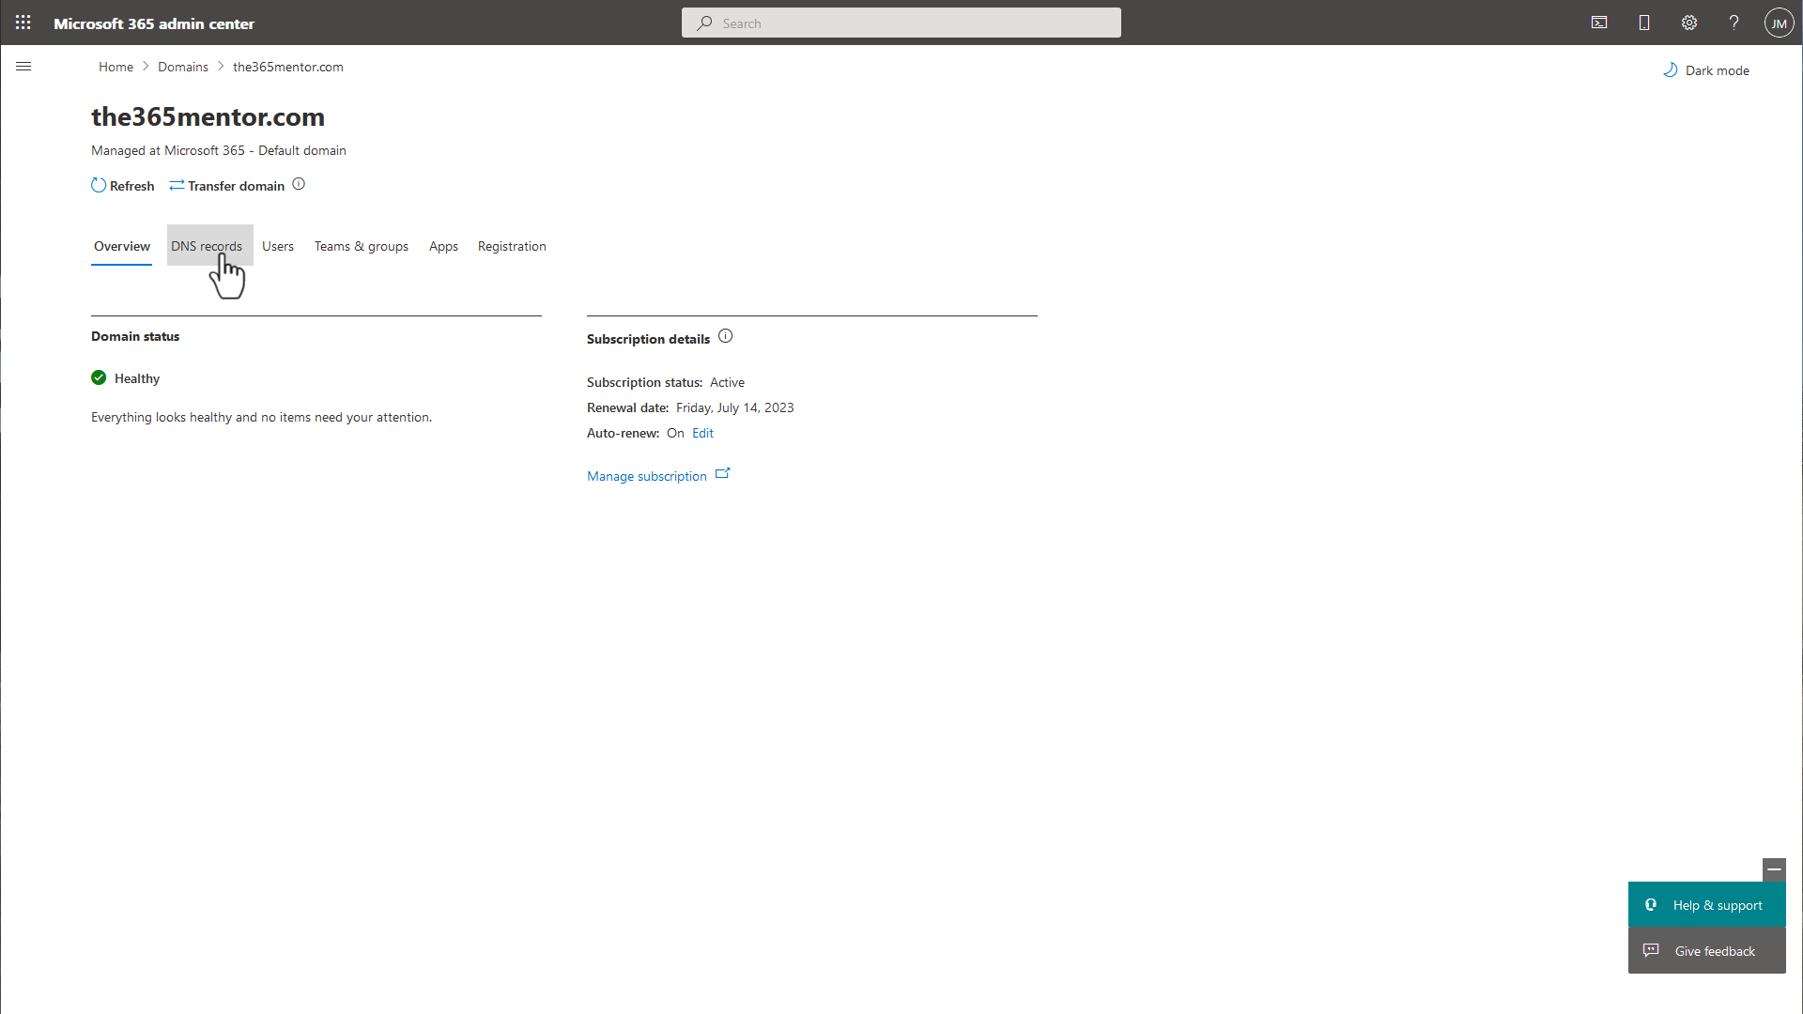Click the info icon beside Subscription details
The image size is (1803, 1014).
coord(726,336)
